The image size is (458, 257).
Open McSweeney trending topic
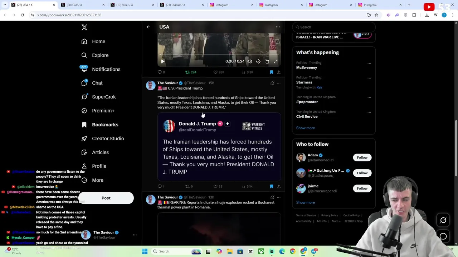tap(307, 67)
